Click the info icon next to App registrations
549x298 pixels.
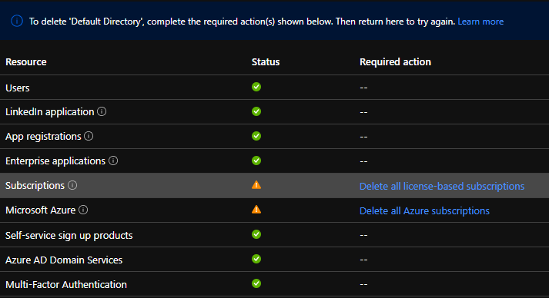pos(89,136)
